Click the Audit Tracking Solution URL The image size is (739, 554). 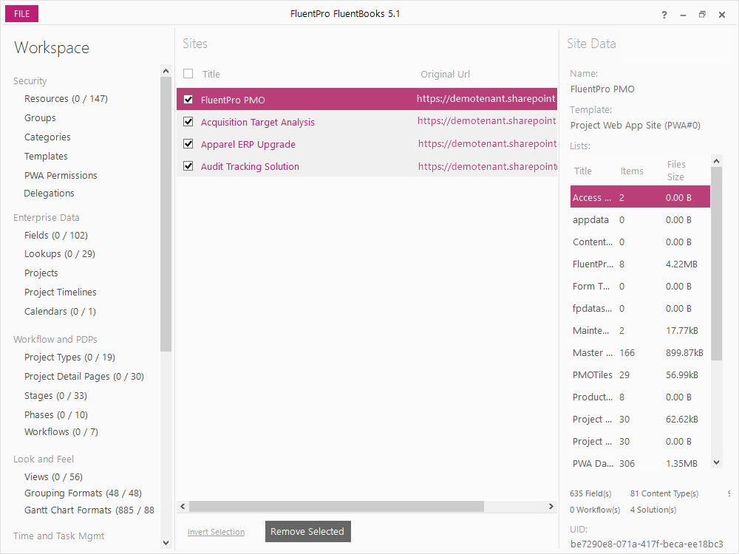487,166
